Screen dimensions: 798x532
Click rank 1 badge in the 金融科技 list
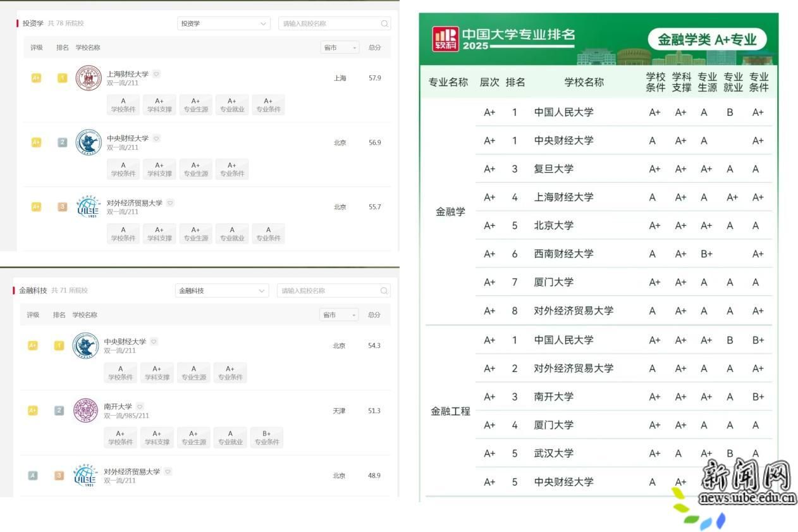[59, 345]
